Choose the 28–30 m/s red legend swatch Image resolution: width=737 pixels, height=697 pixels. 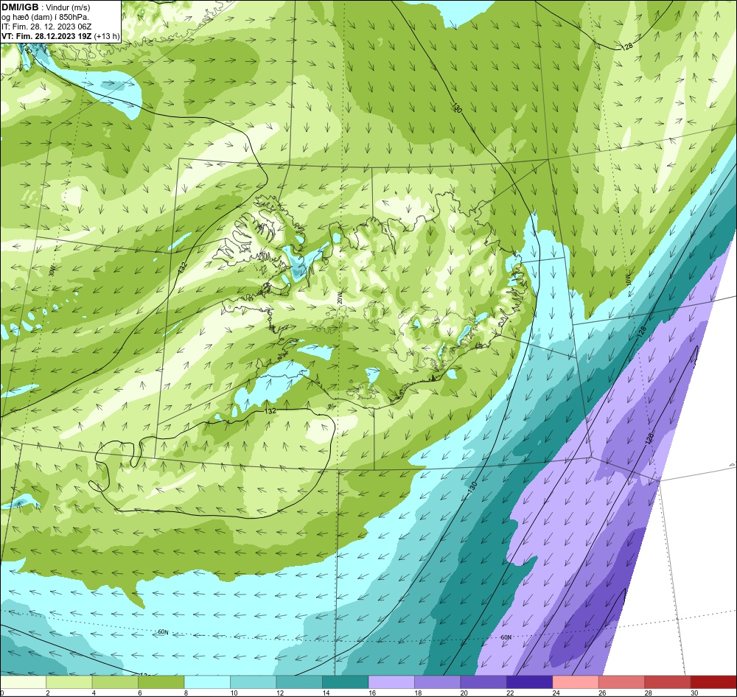[x=668, y=682]
